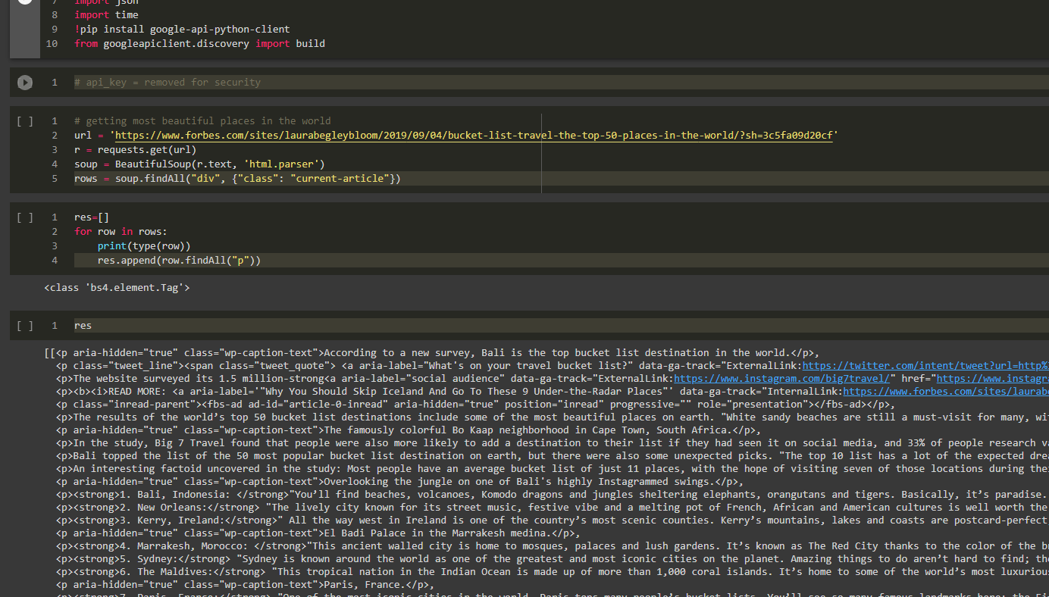Screen dimensions: 1049x597
Task: Click the 'r = requests.get(url)' line
Action: click(x=135, y=150)
